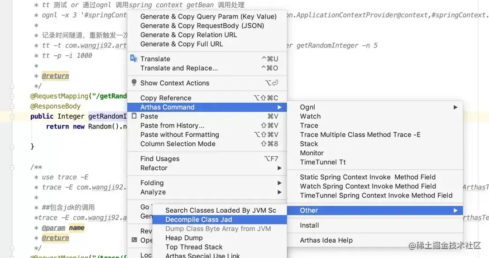Click 'tt -p -i 1000' comment line
This screenshot has width=489, height=258.
[67, 56]
